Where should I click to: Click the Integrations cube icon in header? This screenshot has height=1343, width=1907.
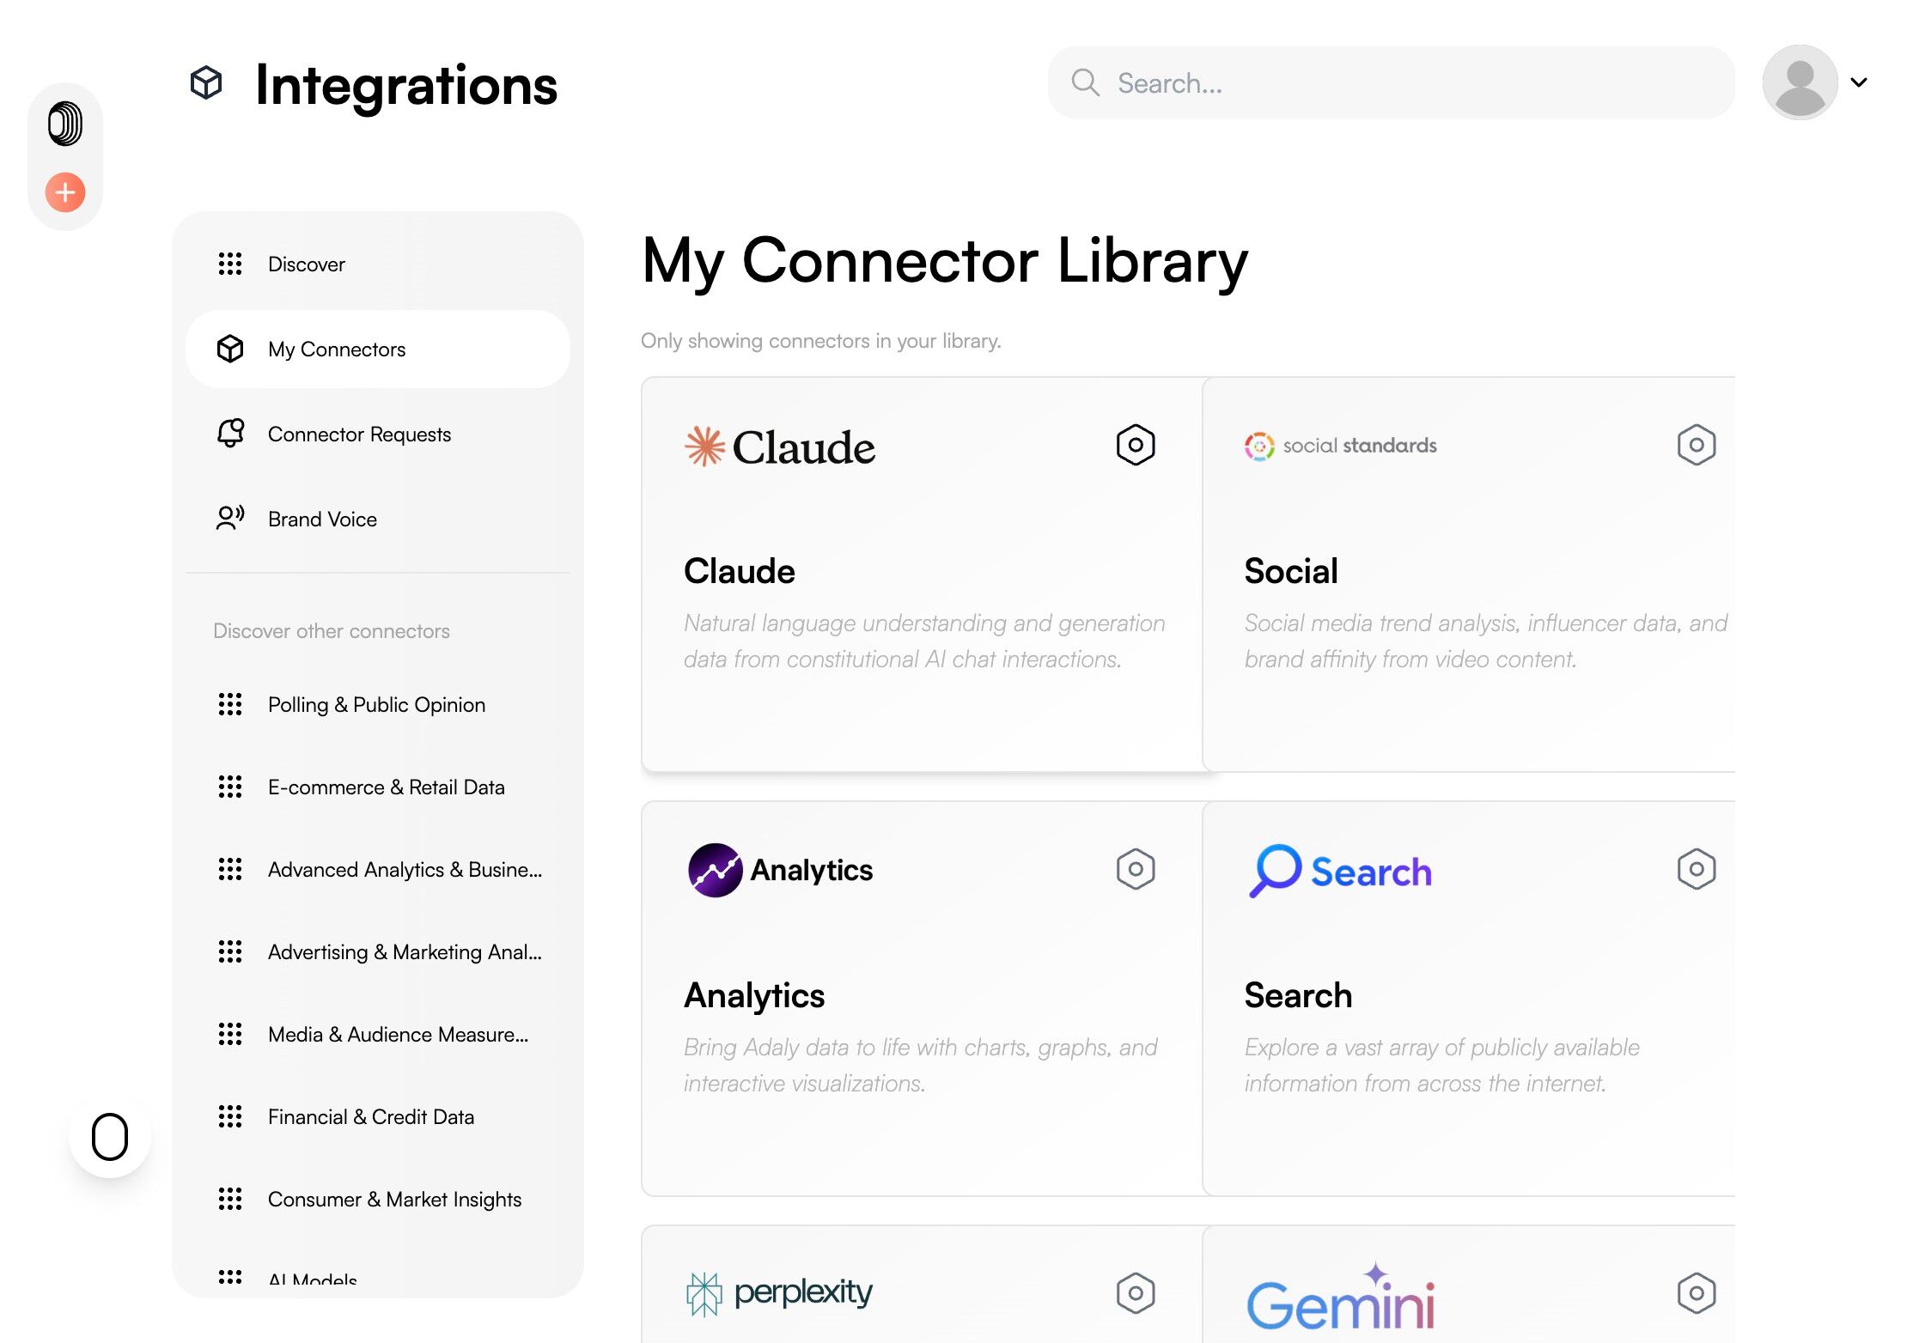point(206,83)
